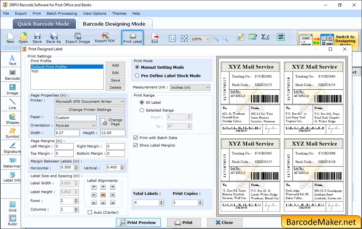Increase the Print Copies value

[200, 201]
